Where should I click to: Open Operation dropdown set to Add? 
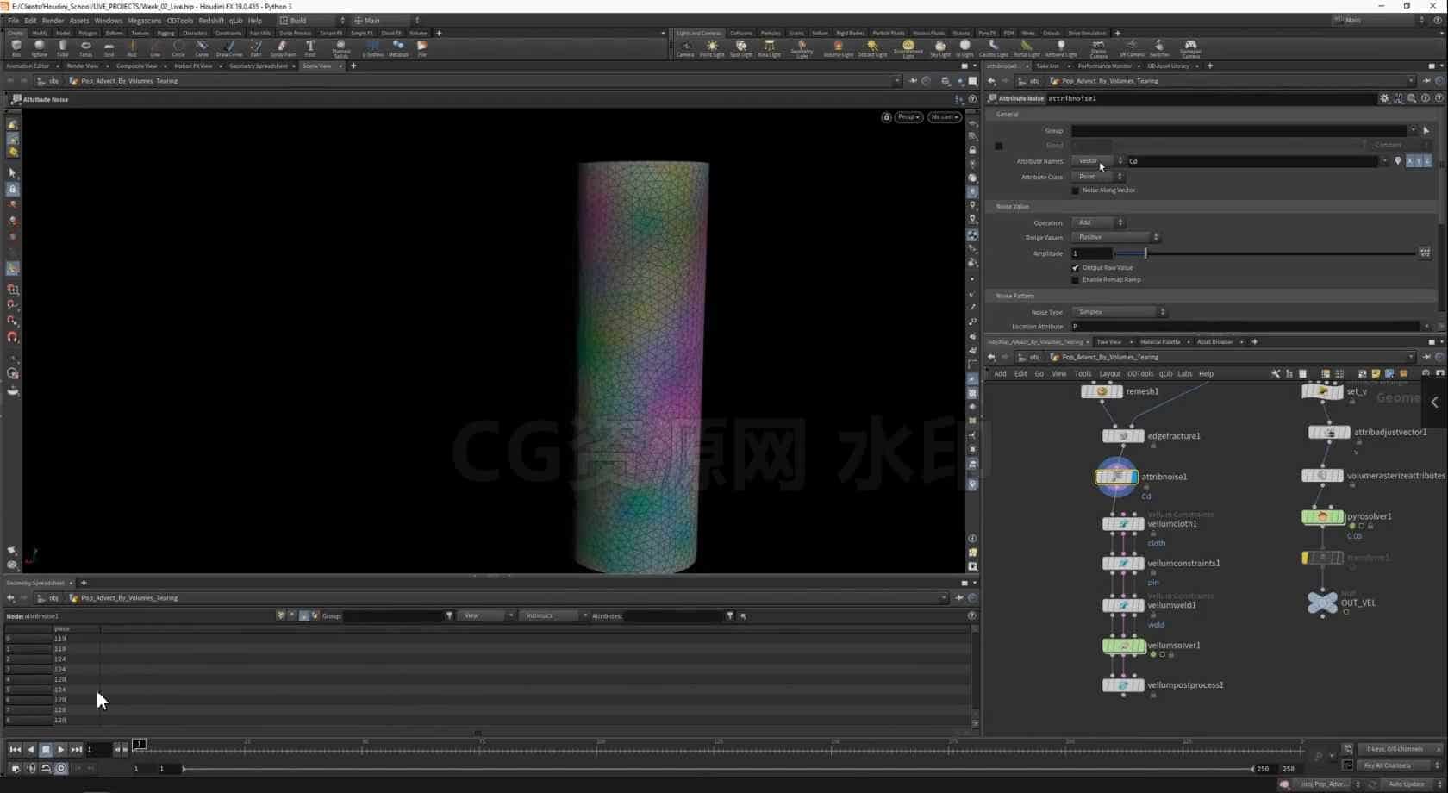click(x=1097, y=222)
